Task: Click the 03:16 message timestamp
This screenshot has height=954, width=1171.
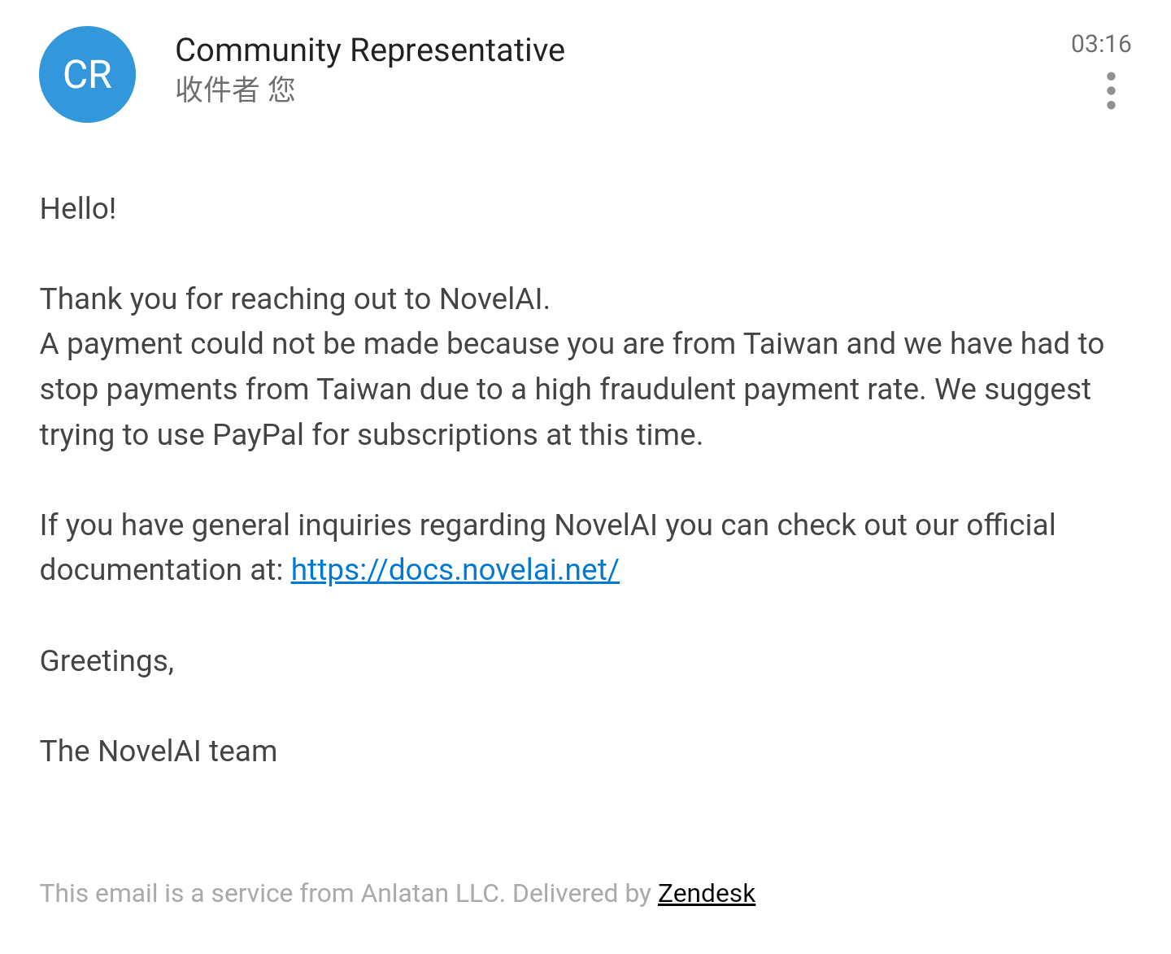Action: tap(1101, 44)
